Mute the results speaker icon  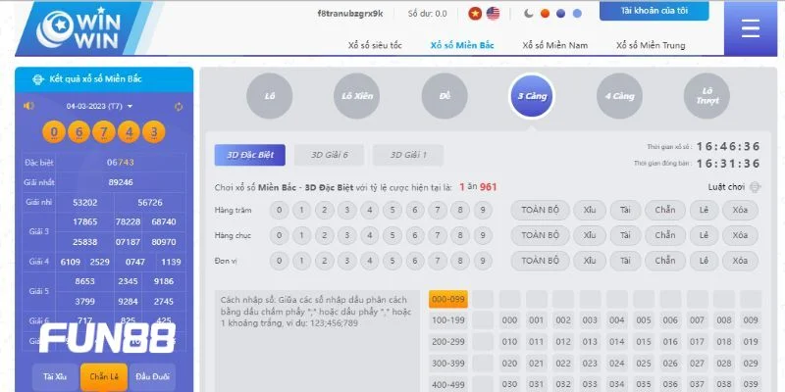tap(29, 106)
